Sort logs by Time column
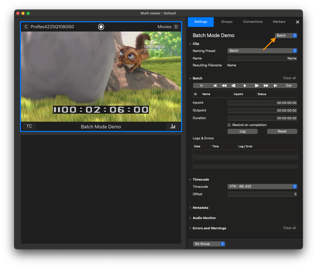Screen dimensions: 317x268 tap(224, 147)
